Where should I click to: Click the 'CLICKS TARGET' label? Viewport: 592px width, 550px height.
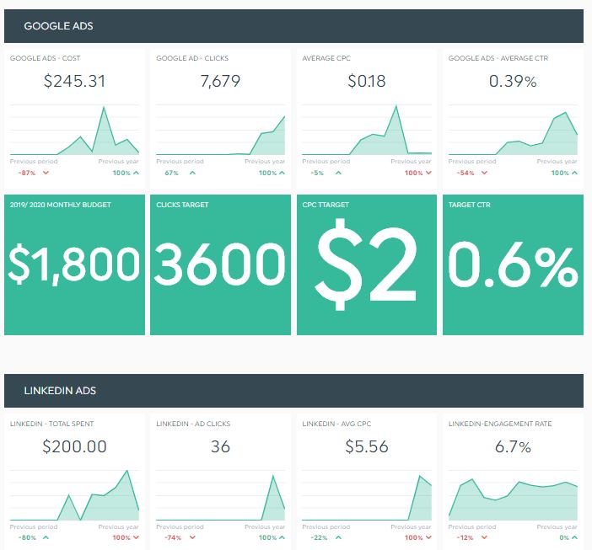click(x=182, y=205)
